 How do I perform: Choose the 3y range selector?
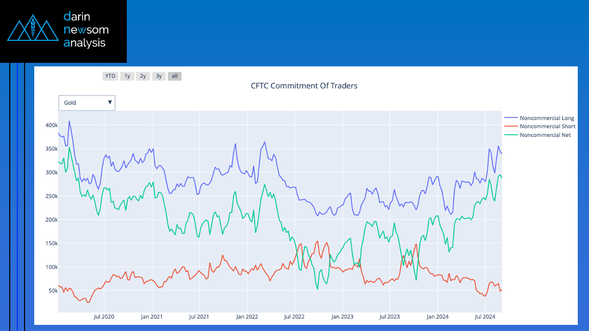(159, 76)
